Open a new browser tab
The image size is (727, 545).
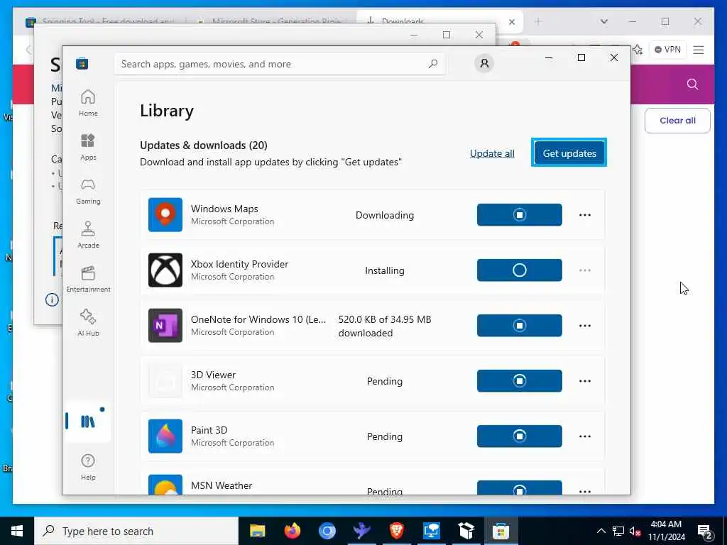point(538,21)
